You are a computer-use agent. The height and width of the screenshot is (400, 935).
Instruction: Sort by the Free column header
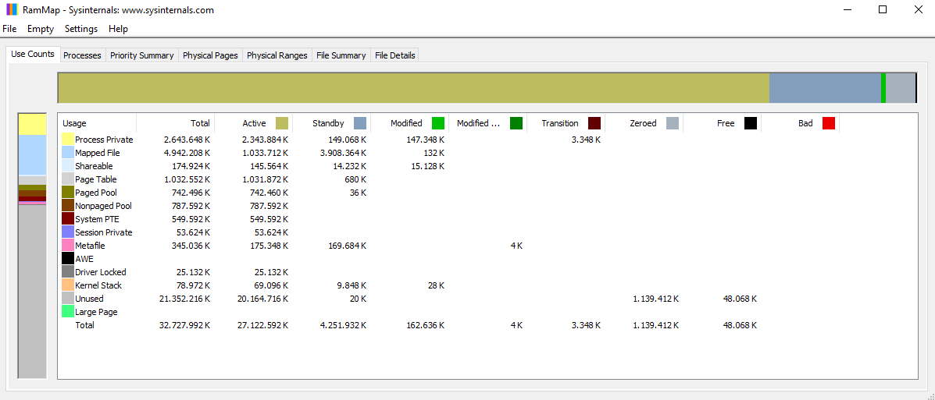722,123
